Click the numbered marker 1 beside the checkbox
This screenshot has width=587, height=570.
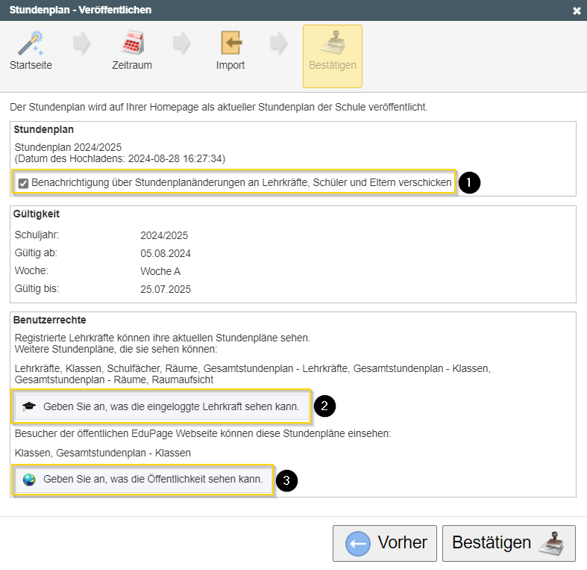469,183
